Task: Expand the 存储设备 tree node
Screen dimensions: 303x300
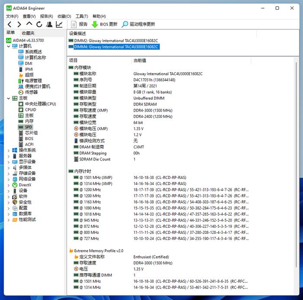Action: click(9, 174)
